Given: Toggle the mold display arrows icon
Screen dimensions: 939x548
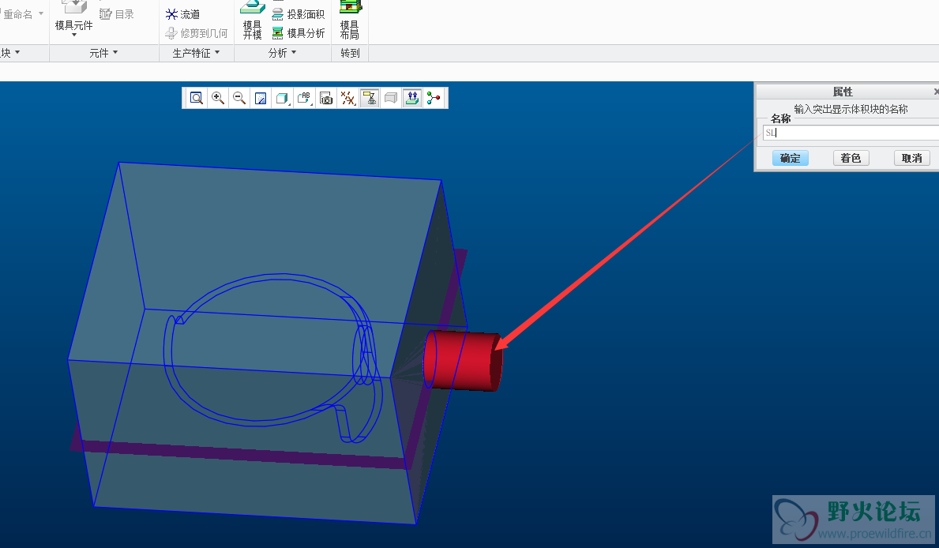Looking at the screenshot, I should point(411,98).
